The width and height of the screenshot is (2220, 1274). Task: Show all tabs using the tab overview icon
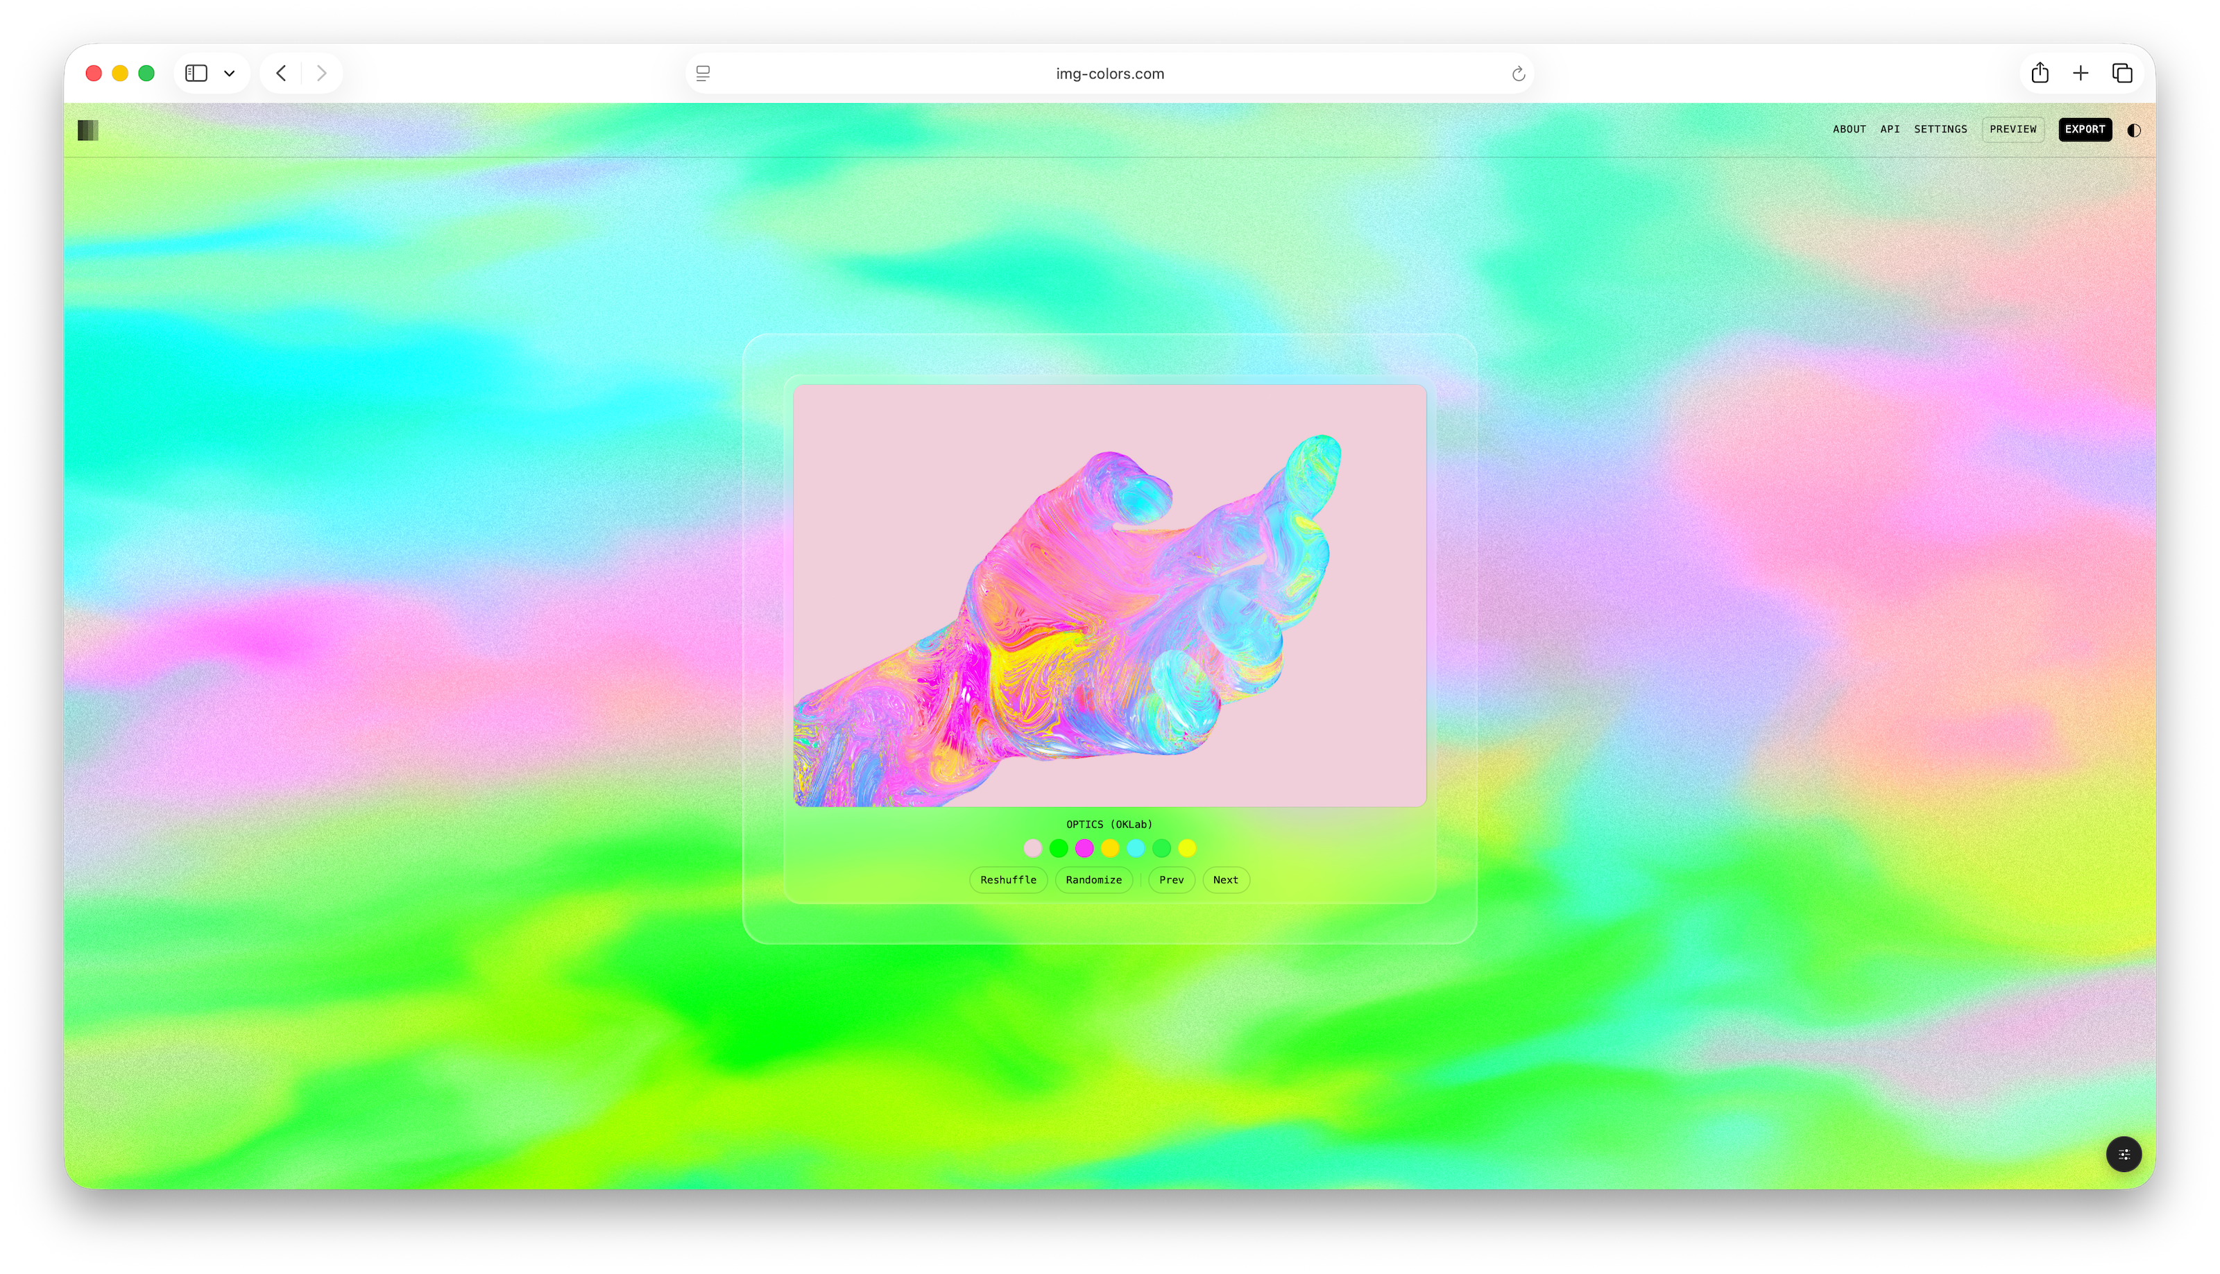coord(2121,73)
